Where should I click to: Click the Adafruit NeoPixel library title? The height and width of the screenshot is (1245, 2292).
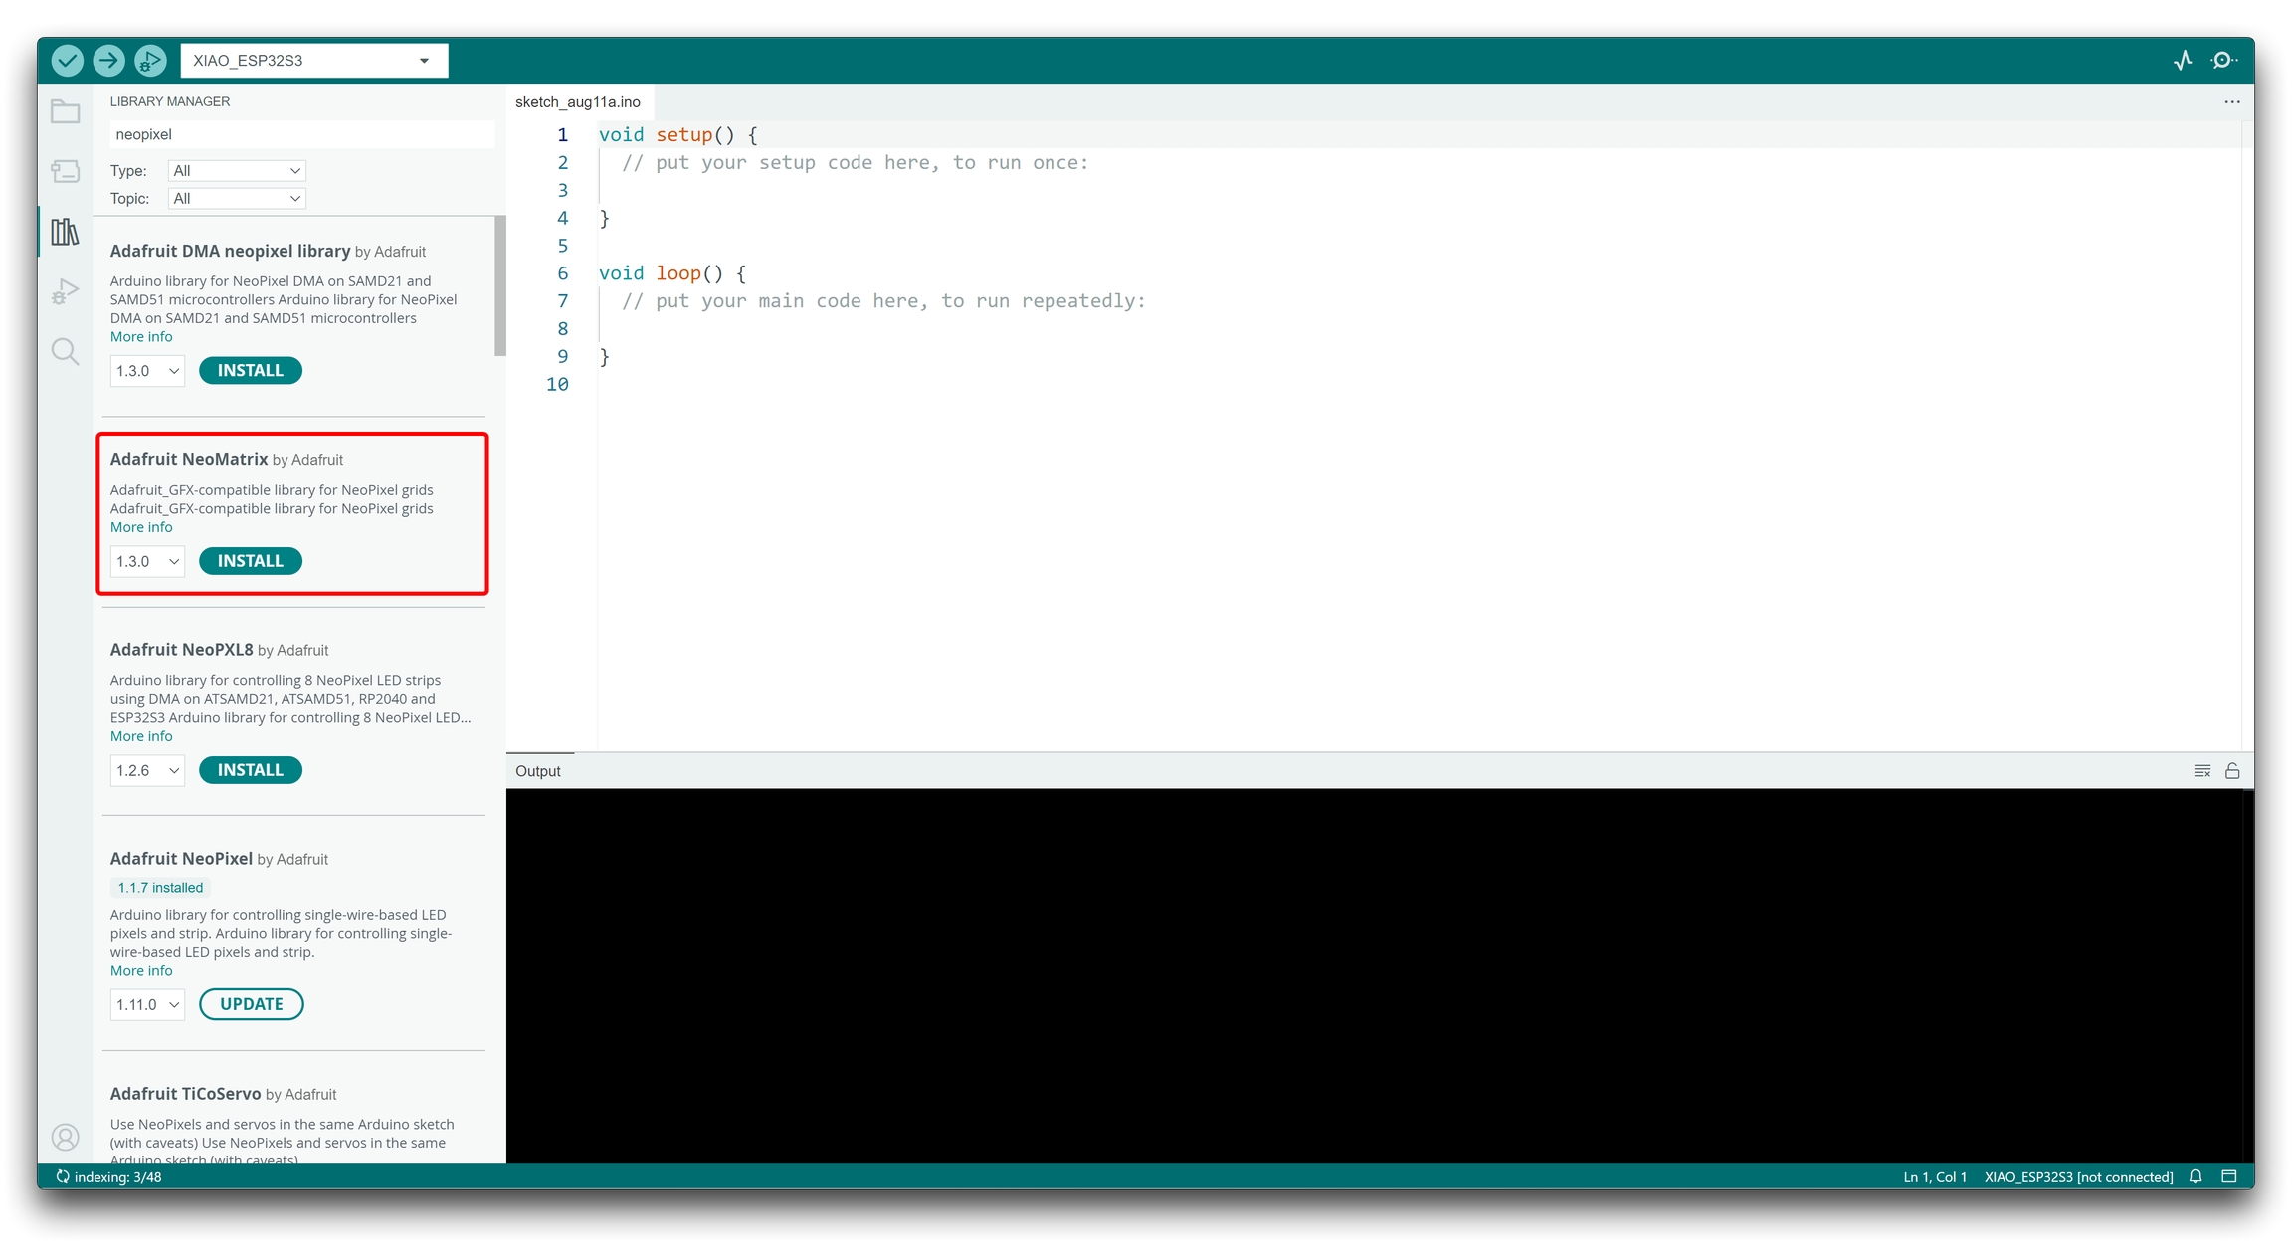coord(181,859)
